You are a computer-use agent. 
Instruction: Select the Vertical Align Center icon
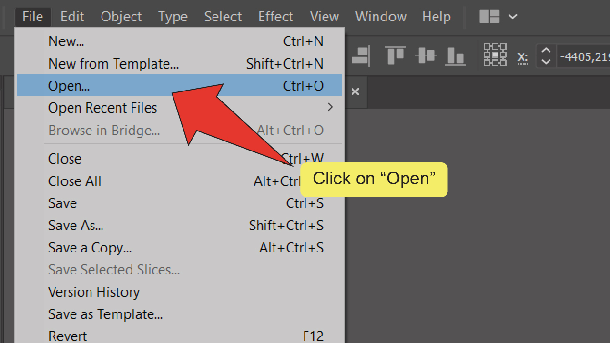pyautogui.click(x=425, y=55)
